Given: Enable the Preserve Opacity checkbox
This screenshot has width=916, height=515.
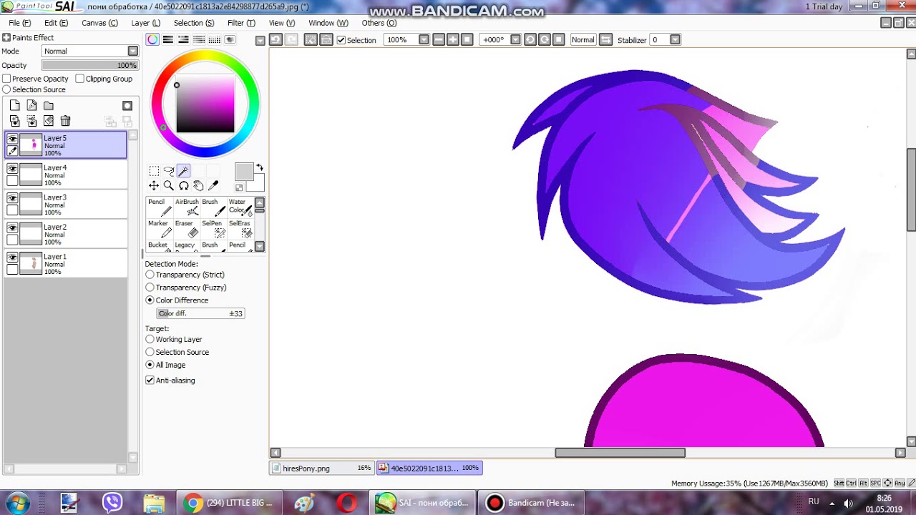Looking at the screenshot, I should [x=6, y=79].
